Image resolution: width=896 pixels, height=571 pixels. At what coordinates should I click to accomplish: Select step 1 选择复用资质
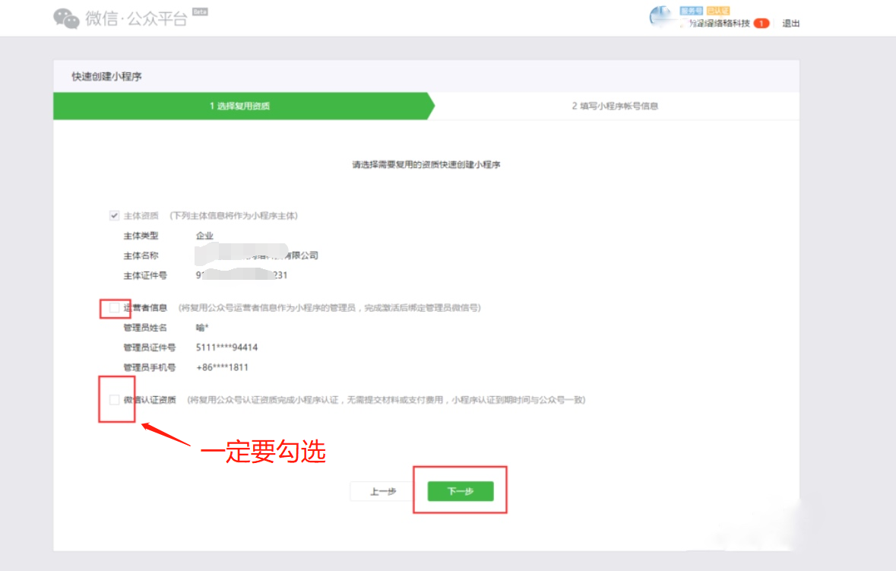(x=240, y=106)
